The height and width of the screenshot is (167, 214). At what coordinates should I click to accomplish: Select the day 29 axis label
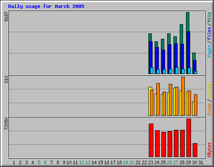[188, 162]
